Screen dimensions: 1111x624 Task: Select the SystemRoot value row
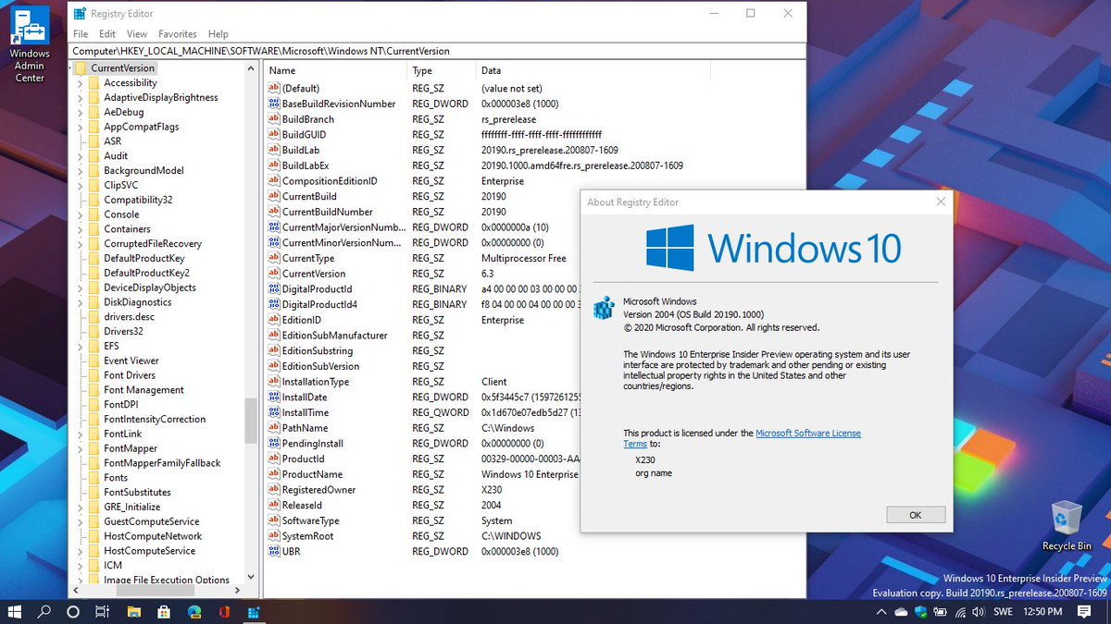pos(423,536)
